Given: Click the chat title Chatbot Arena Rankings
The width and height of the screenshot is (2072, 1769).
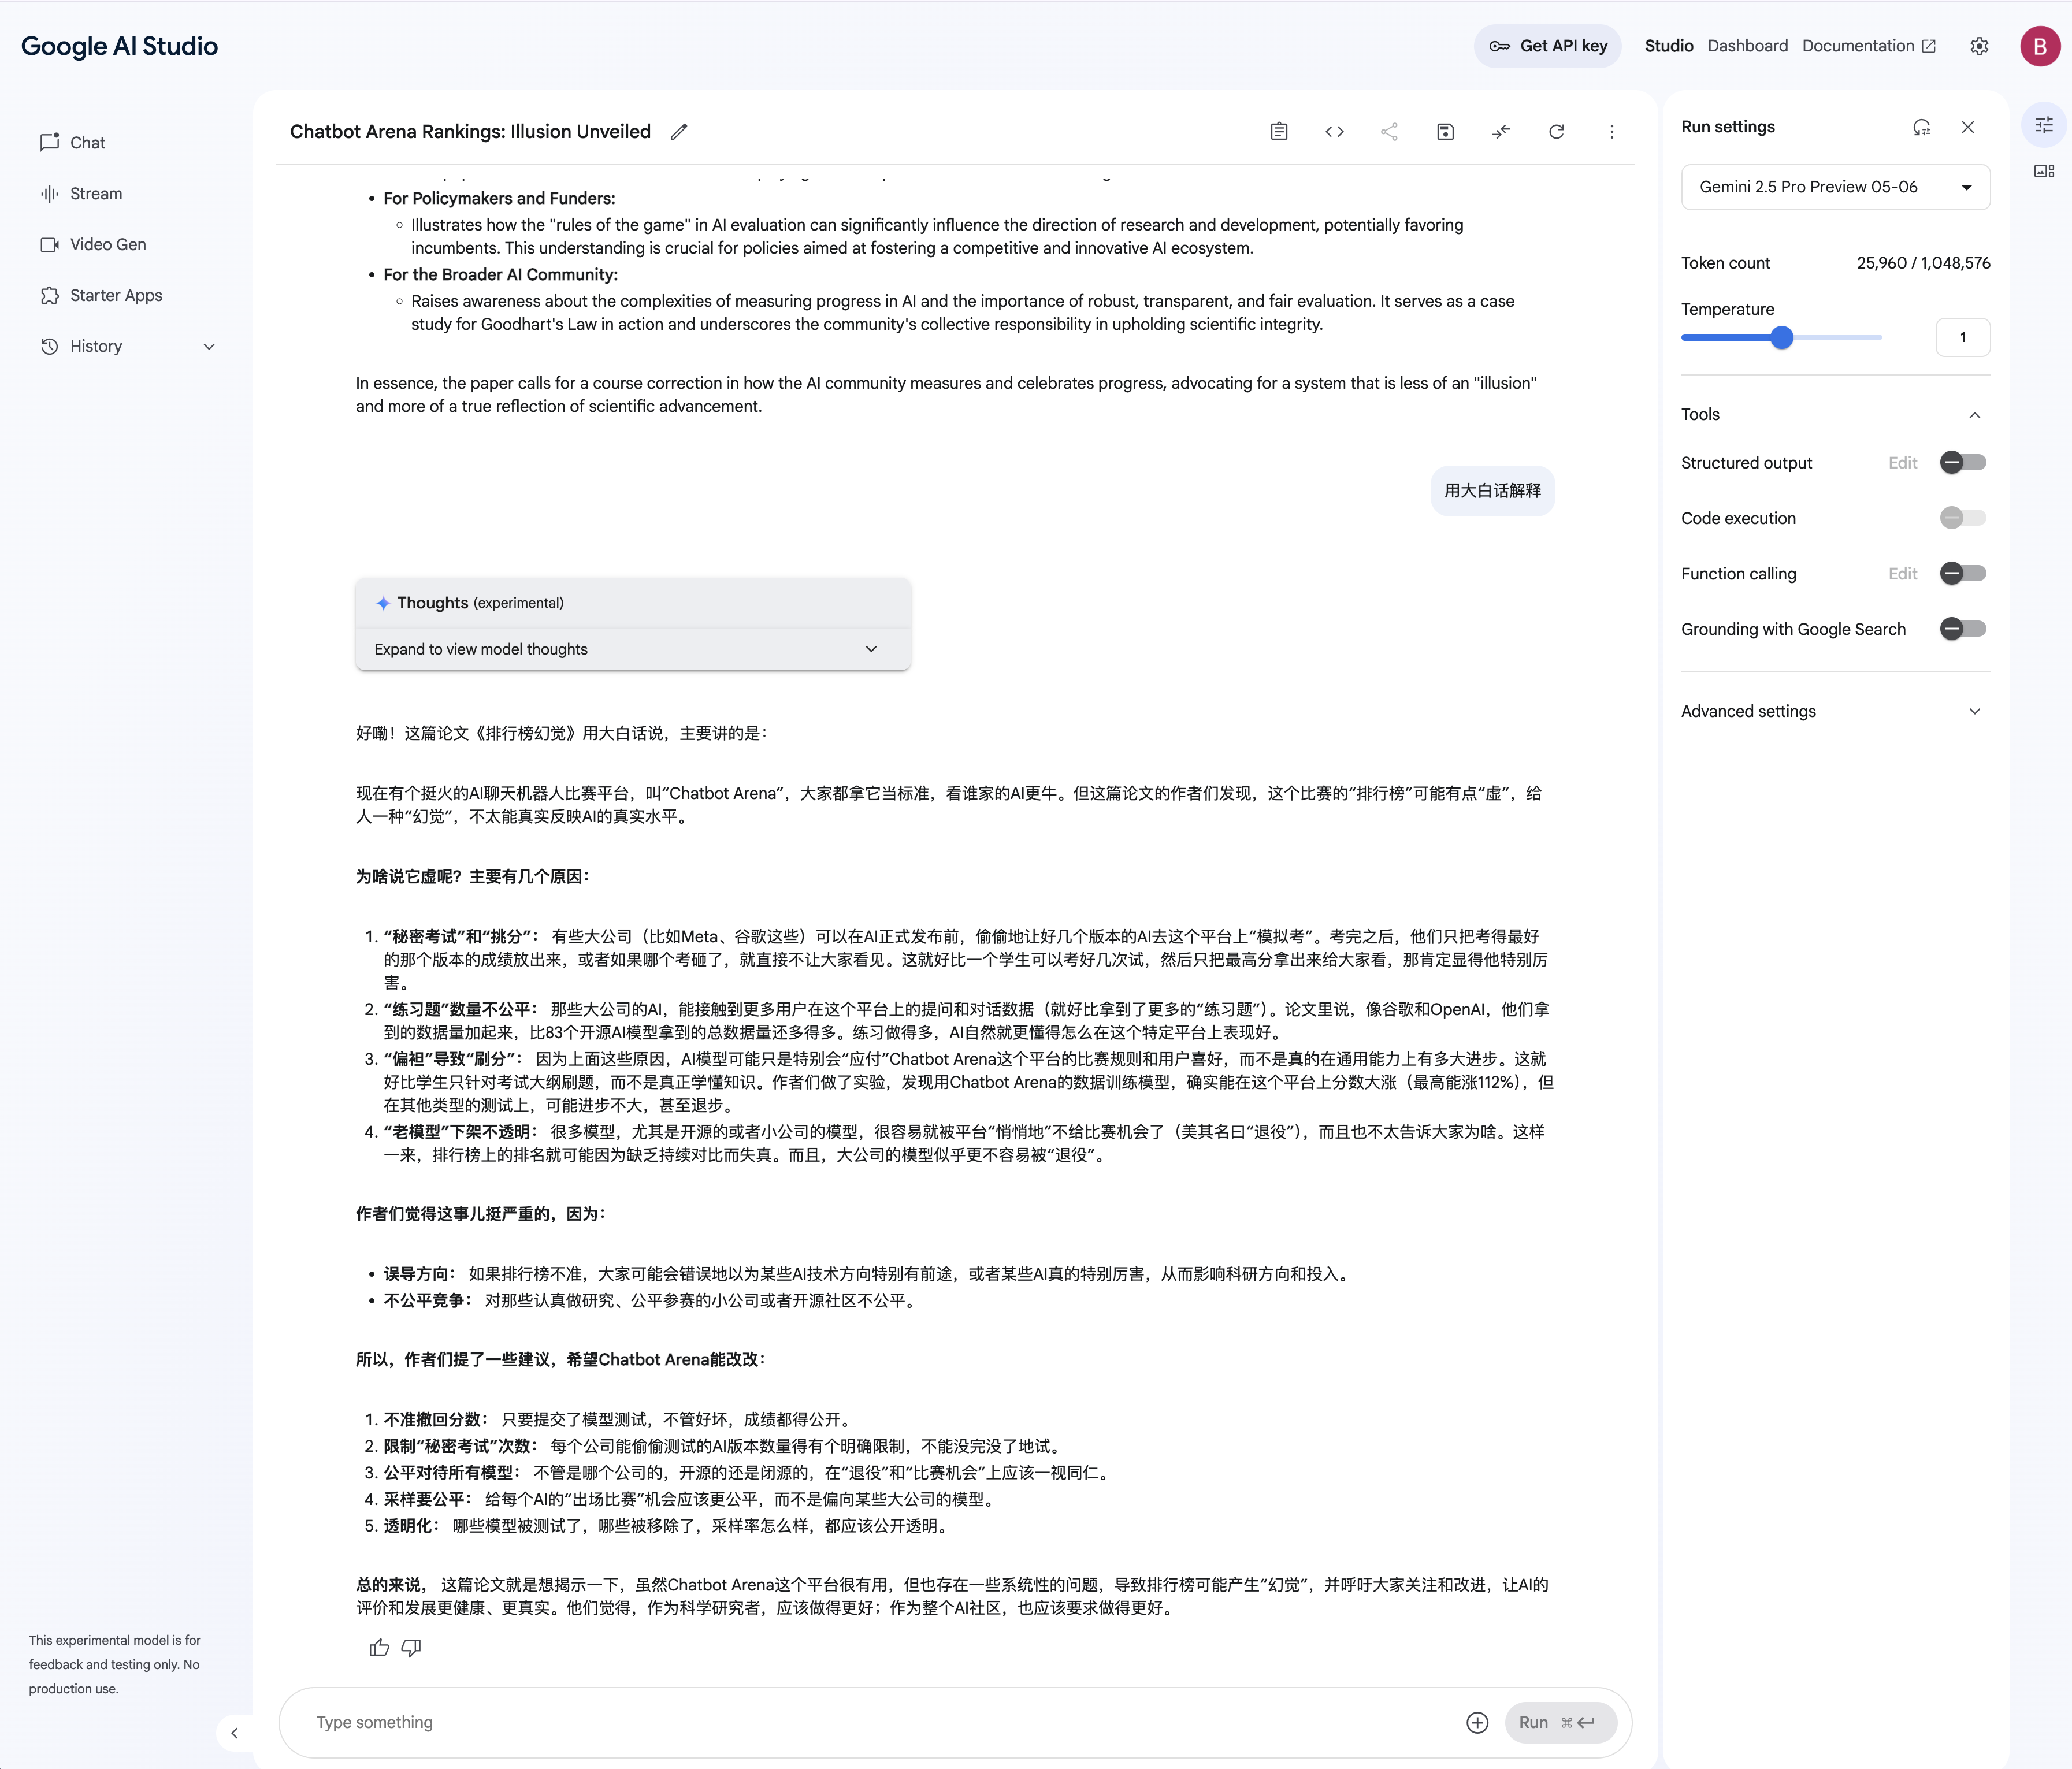Looking at the screenshot, I should pos(470,131).
